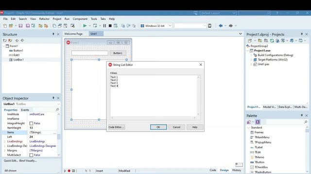Toggle the MultiSelect checkbox

pos(31,155)
